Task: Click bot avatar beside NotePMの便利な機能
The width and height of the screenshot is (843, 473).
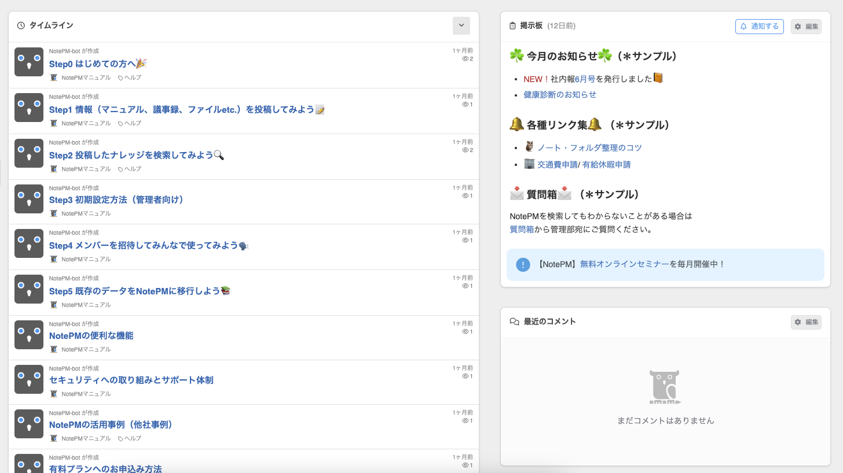Action: (29, 335)
